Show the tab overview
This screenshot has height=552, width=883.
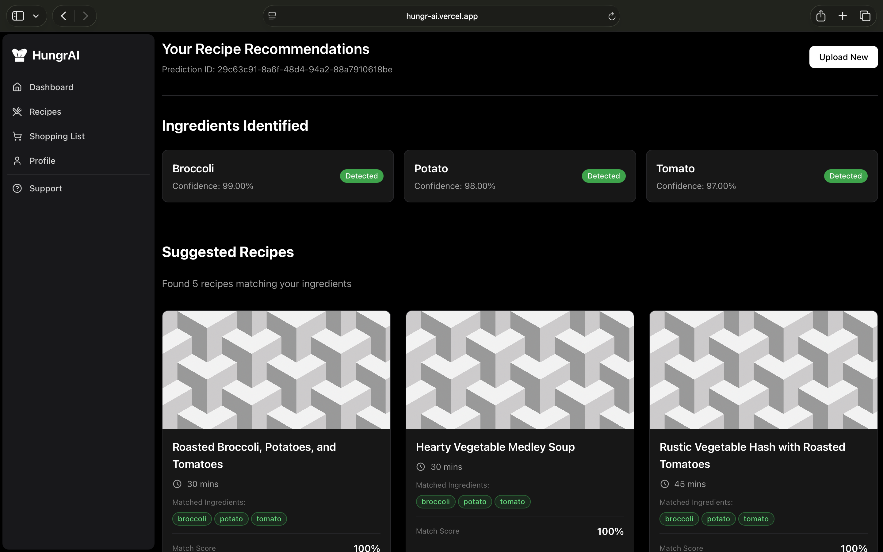pos(865,16)
